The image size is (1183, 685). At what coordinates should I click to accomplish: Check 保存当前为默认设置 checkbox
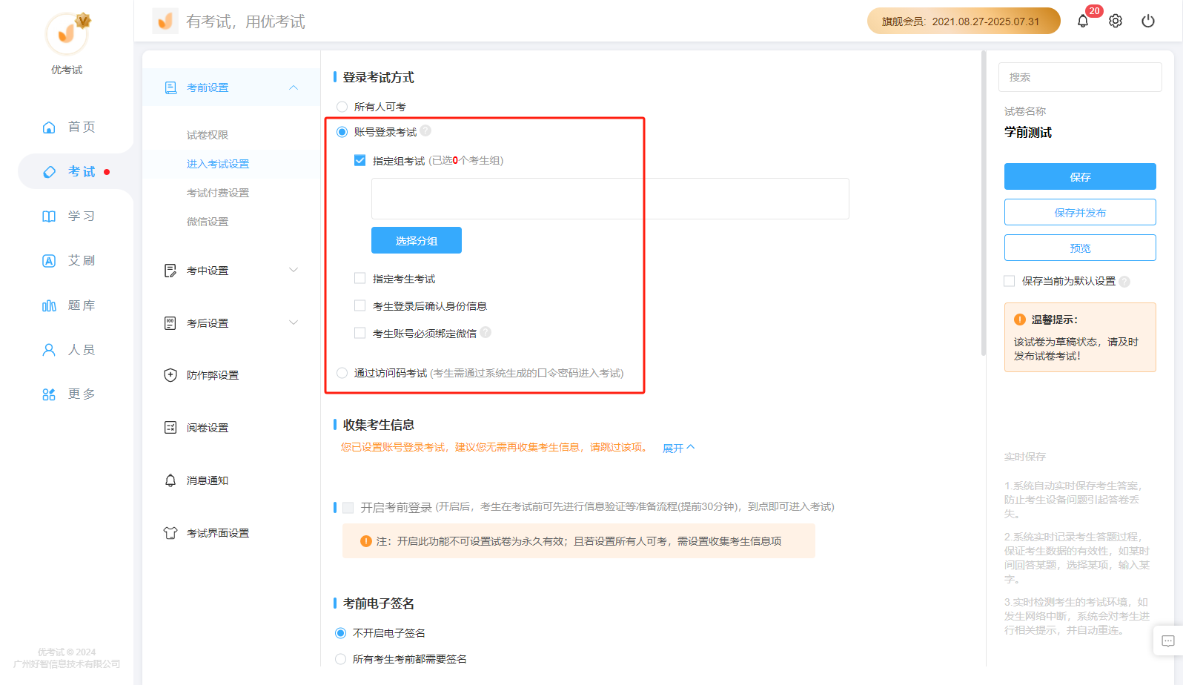(x=1010, y=281)
